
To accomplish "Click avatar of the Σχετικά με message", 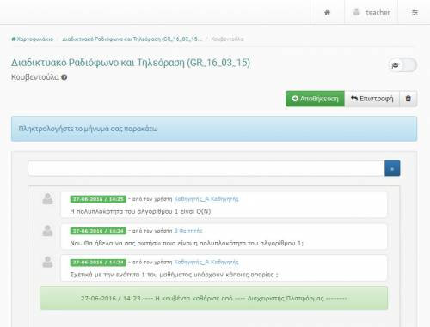I will point(47,262).
